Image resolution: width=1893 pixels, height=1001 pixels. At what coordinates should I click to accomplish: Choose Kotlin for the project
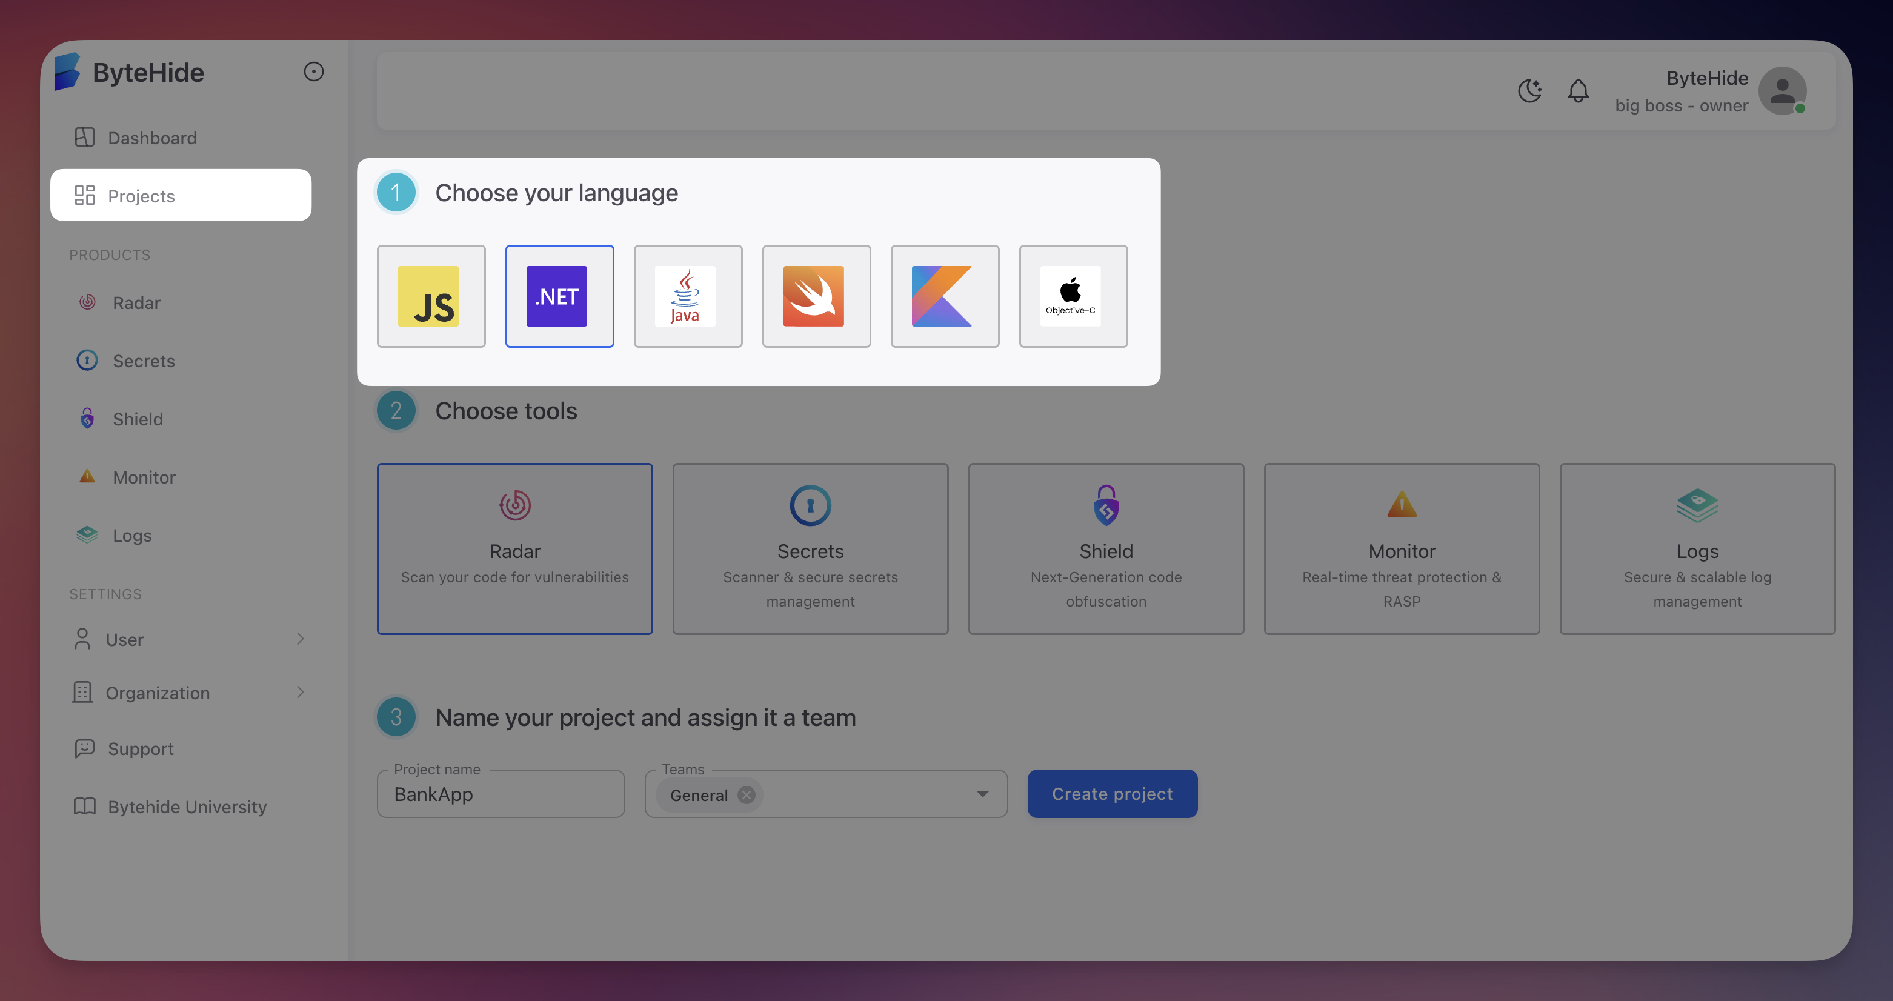click(x=944, y=296)
